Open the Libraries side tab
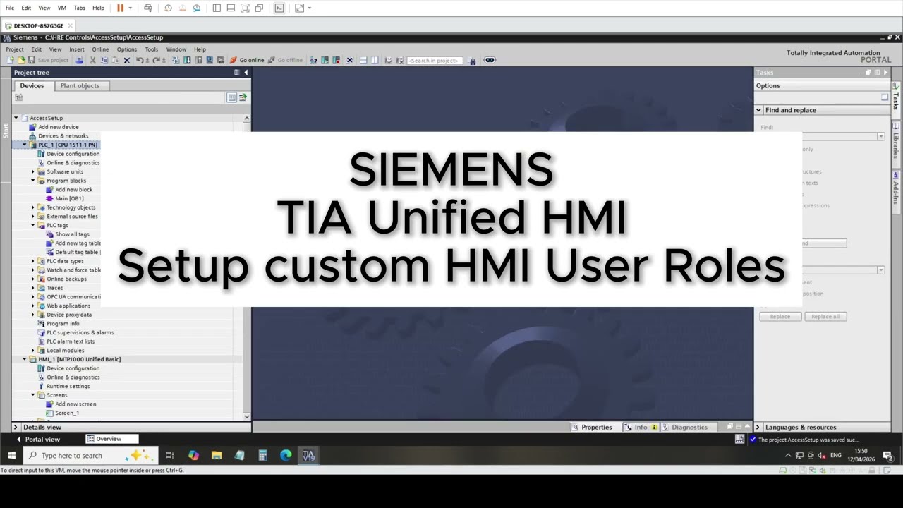This screenshot has width=903, height=508. pyautogui.click(x=896, y=145)
